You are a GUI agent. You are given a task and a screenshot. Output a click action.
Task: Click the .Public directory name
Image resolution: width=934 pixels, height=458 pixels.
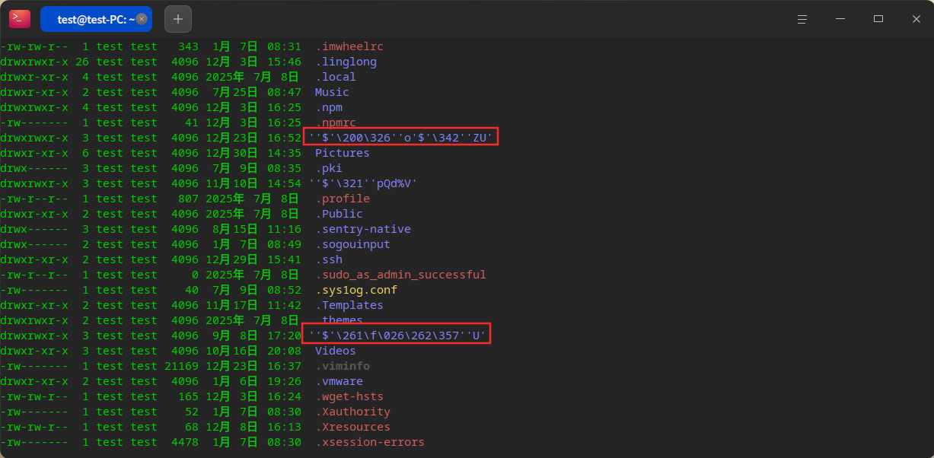point(339,214)
